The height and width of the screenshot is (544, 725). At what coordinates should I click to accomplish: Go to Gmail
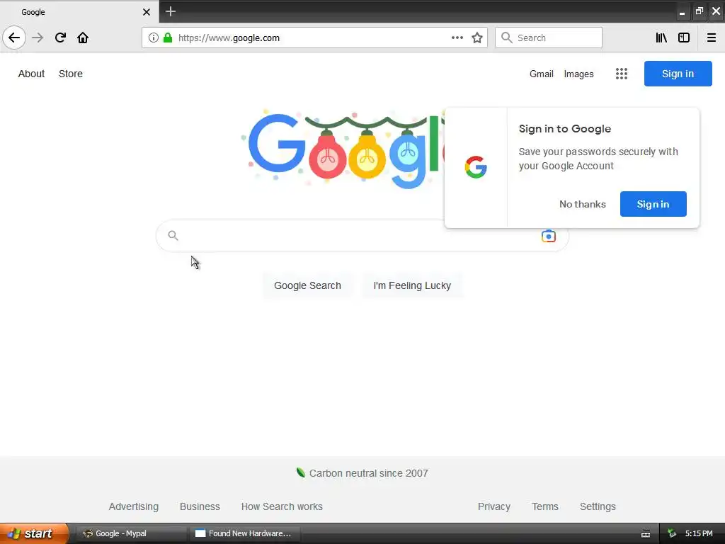click(x=542, y=74)
